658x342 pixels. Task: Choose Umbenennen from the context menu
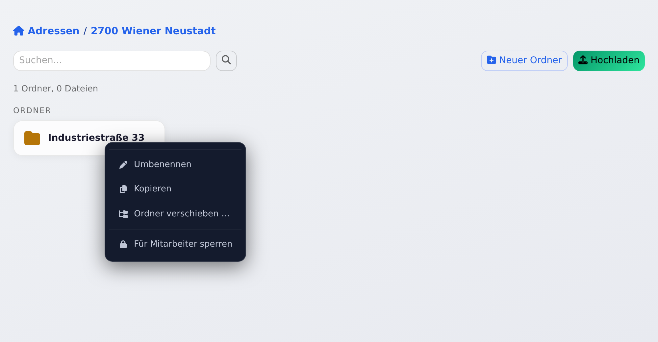(x=175, y=164)
